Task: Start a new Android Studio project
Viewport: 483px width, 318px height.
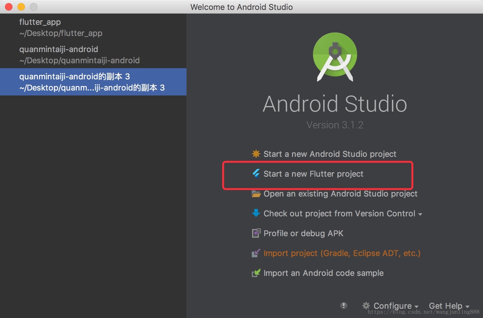Action: pyautogui.click(x=330, y=154)
